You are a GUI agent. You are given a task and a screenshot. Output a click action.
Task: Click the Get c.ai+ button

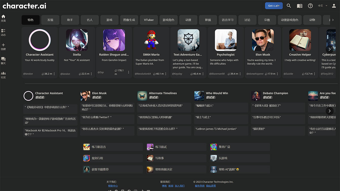coord(274,5)
